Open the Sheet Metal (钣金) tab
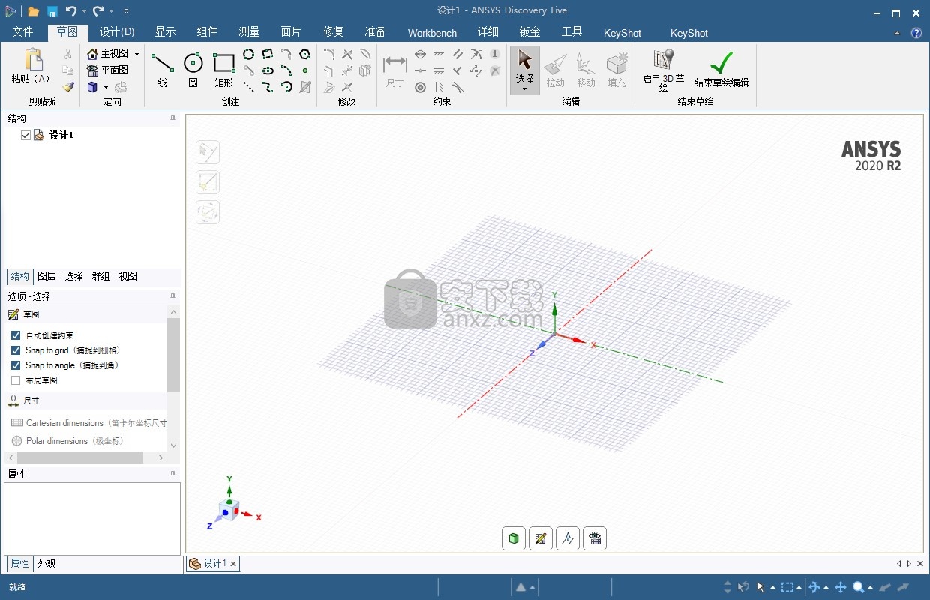Viewport: 930px width, 600px height. (x=529, y=32)
